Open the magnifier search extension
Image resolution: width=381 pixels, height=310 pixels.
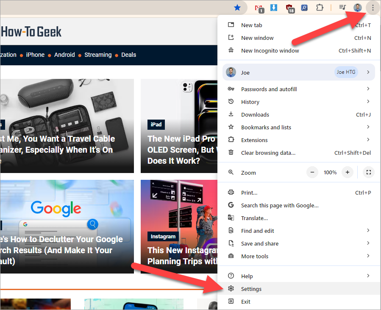(x=304, y=8)
